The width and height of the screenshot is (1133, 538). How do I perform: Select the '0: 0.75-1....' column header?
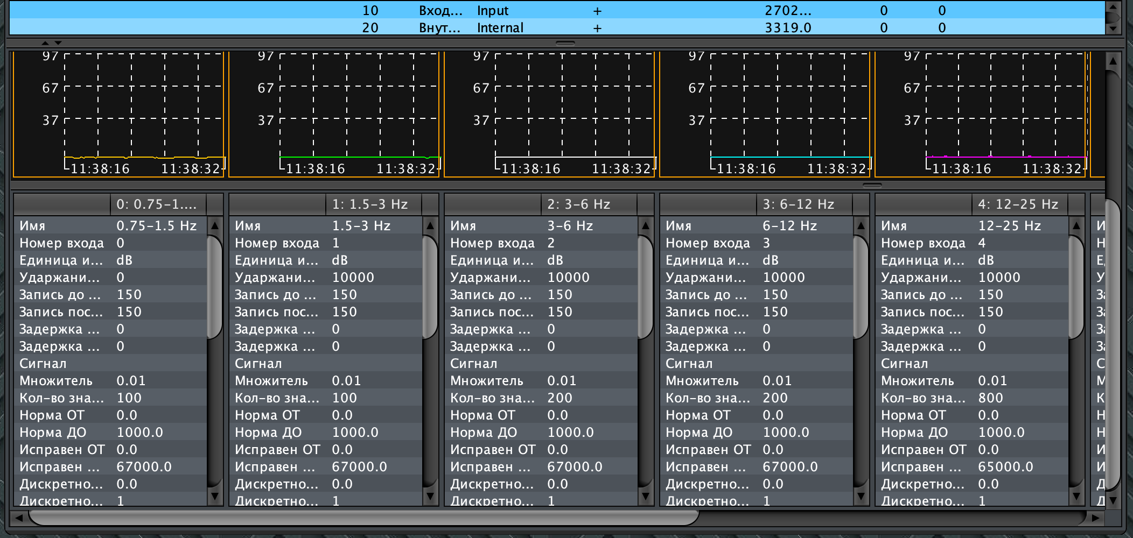[158, 204]
